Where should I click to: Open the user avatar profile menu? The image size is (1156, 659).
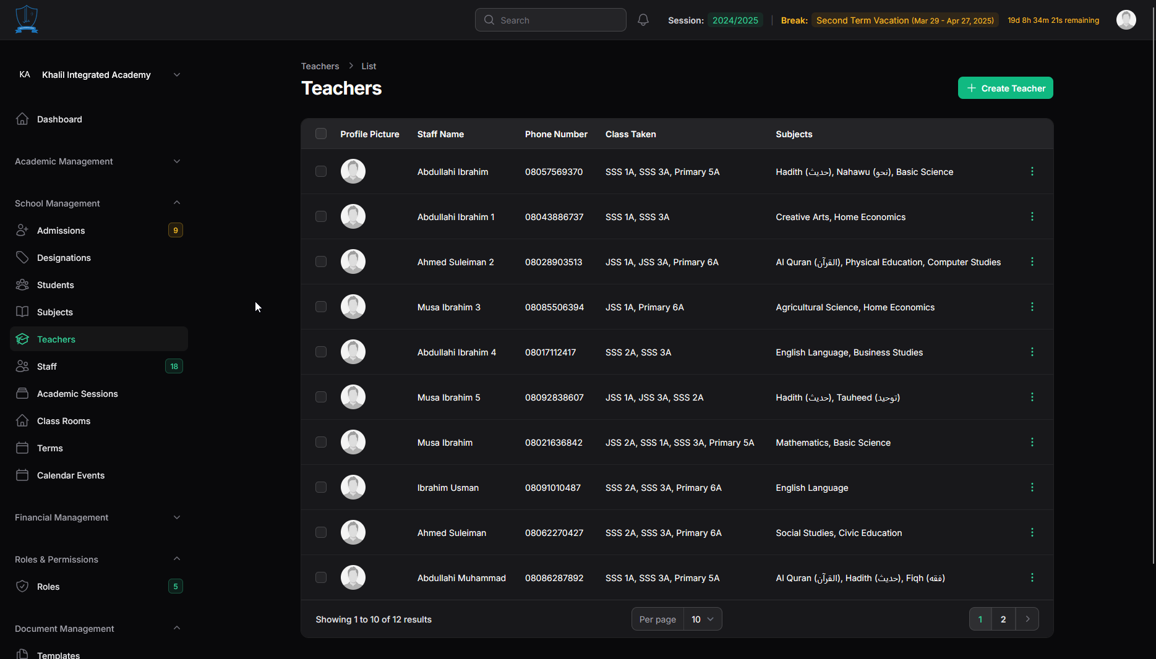coord(1126,20)
